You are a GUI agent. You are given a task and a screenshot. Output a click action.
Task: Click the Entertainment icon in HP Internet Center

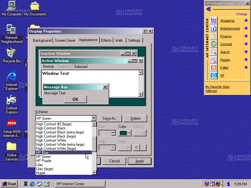[214, 29]
